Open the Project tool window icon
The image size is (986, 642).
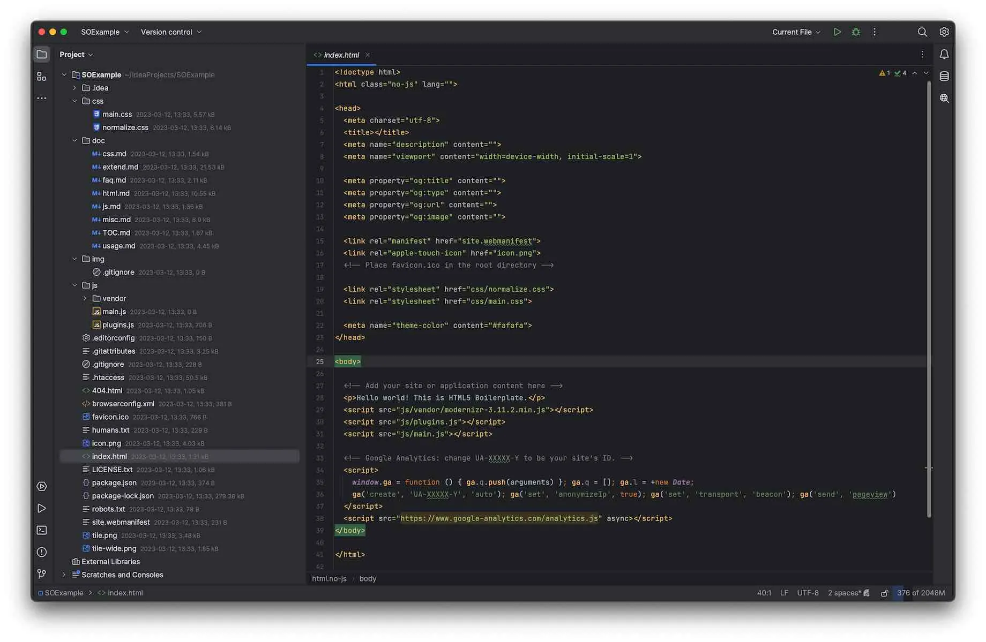(42, 55)
